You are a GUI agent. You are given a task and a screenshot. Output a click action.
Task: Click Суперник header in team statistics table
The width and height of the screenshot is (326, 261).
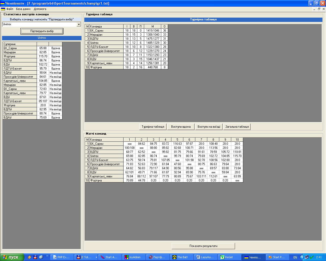20,44
